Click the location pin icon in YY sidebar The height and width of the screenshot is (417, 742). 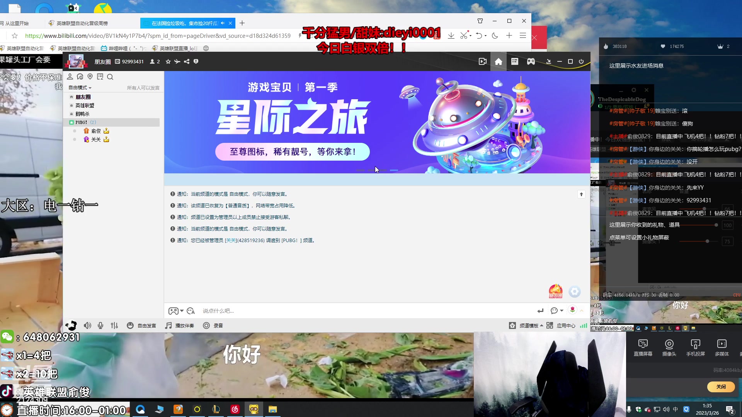tap(90, 76)
